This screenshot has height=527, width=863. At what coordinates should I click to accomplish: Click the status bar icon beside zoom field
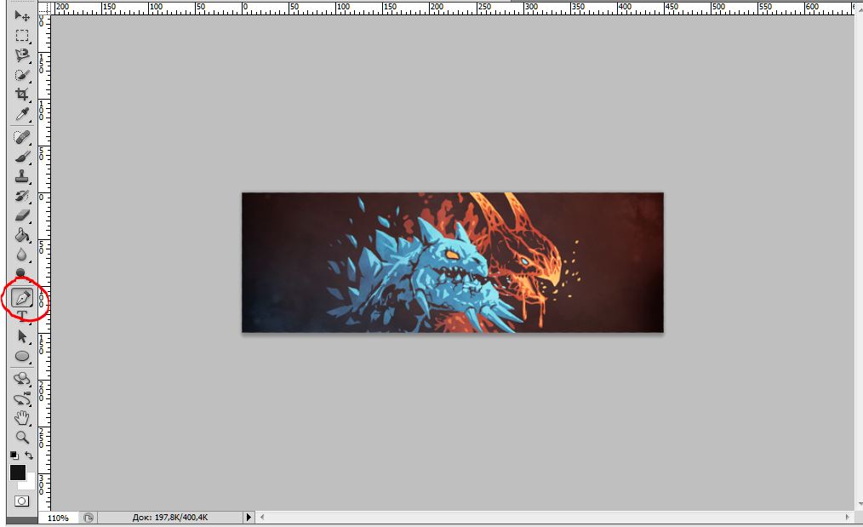pos(88,518)
